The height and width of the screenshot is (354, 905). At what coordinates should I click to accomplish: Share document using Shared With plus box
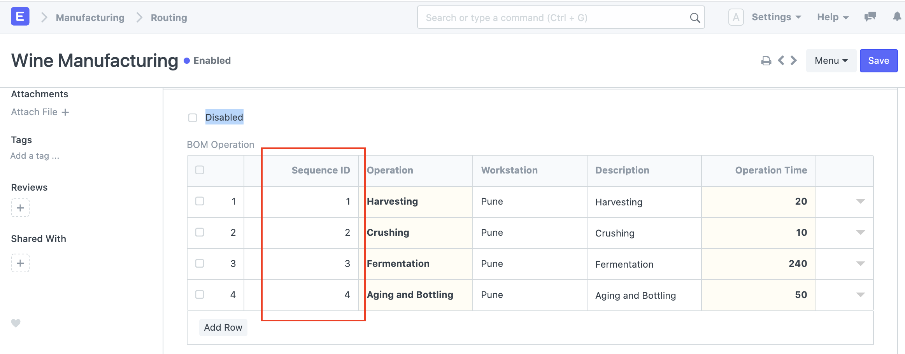click(20, 263)
